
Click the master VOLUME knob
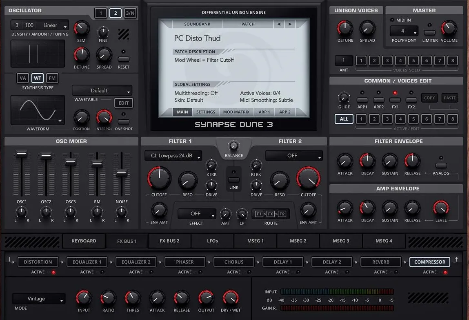(x=449, y=29)
